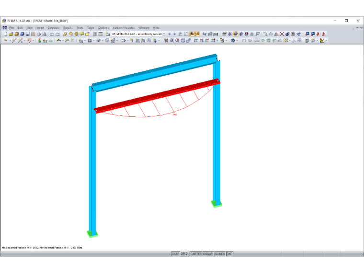The width and height of the screenshot is (364, 273).
Task: Click the first red PDF export icon
Action: point(318,34)
